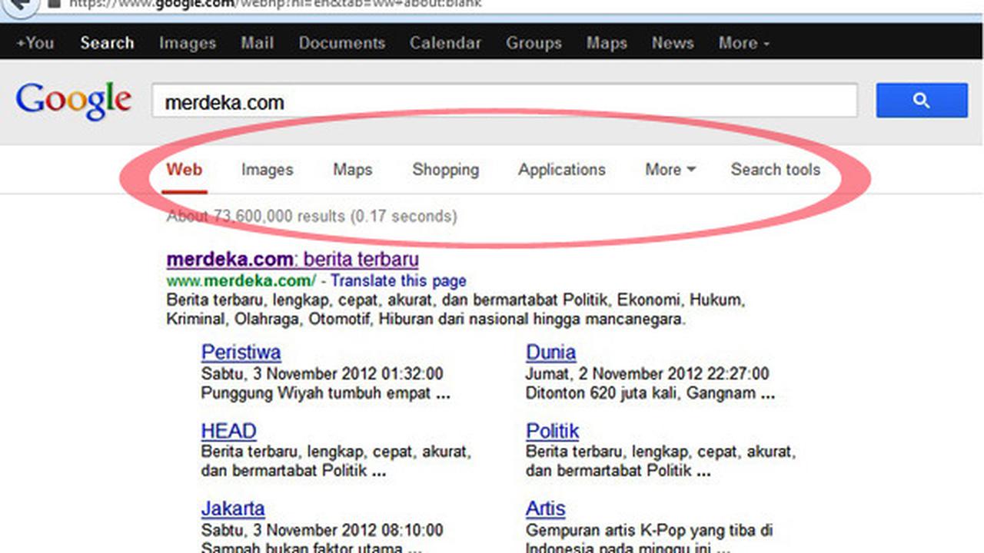The width and height of the screenshot is (984, 553).
Task: Open Groups in the top bar
Action: click(534, 43)
